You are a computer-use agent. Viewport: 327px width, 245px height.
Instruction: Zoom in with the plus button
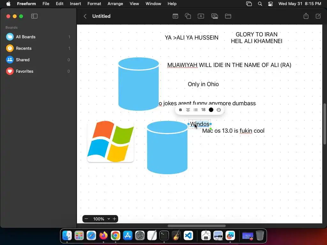[114, 219]
